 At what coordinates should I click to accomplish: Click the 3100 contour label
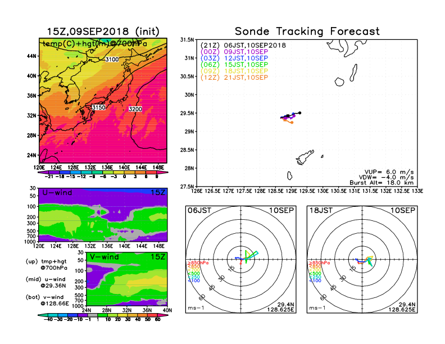tap(112, 60)
